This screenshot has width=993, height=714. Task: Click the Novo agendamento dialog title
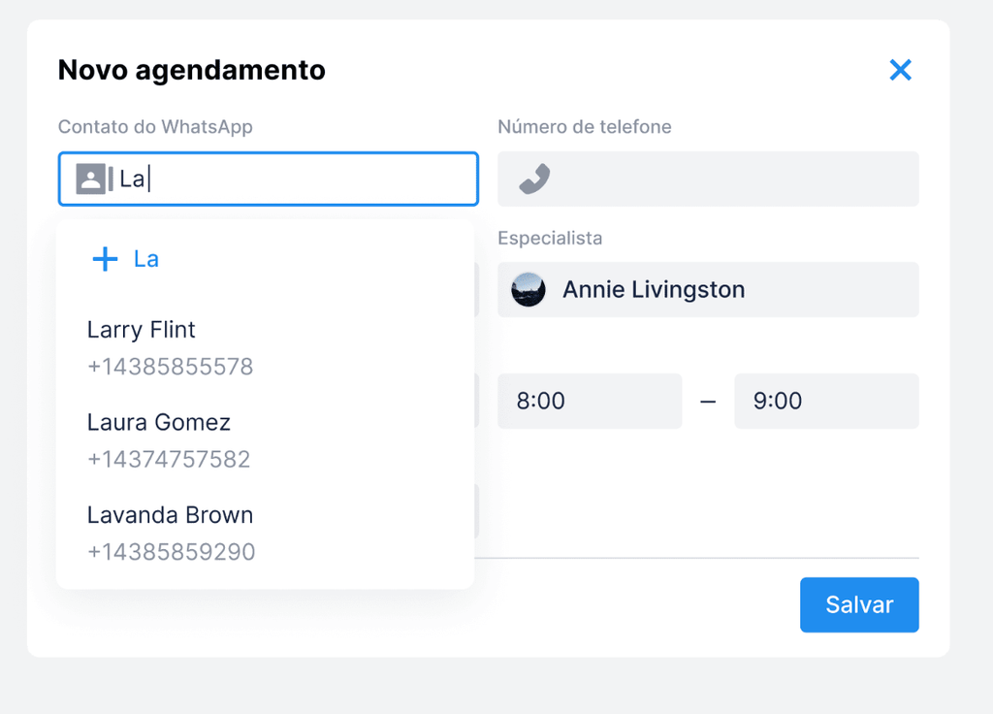(x=192, y=70)
